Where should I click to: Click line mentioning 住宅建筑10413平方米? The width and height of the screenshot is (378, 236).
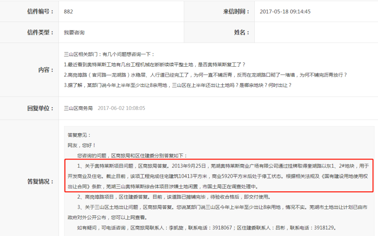coord(218,176)
